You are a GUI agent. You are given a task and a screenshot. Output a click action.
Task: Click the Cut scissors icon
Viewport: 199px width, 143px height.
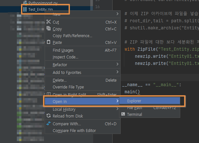coord(49,22)
